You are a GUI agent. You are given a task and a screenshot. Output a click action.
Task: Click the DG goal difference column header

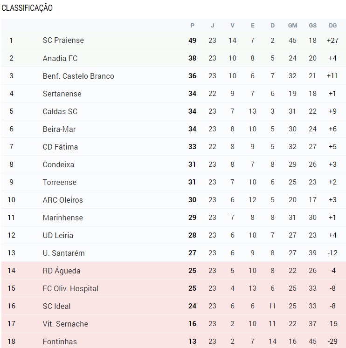tap(332, 26)
